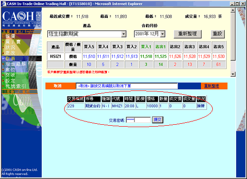Open the 買/賣 buy-sell menu item
Screen dimensions: 247x179
pos(13,42)
